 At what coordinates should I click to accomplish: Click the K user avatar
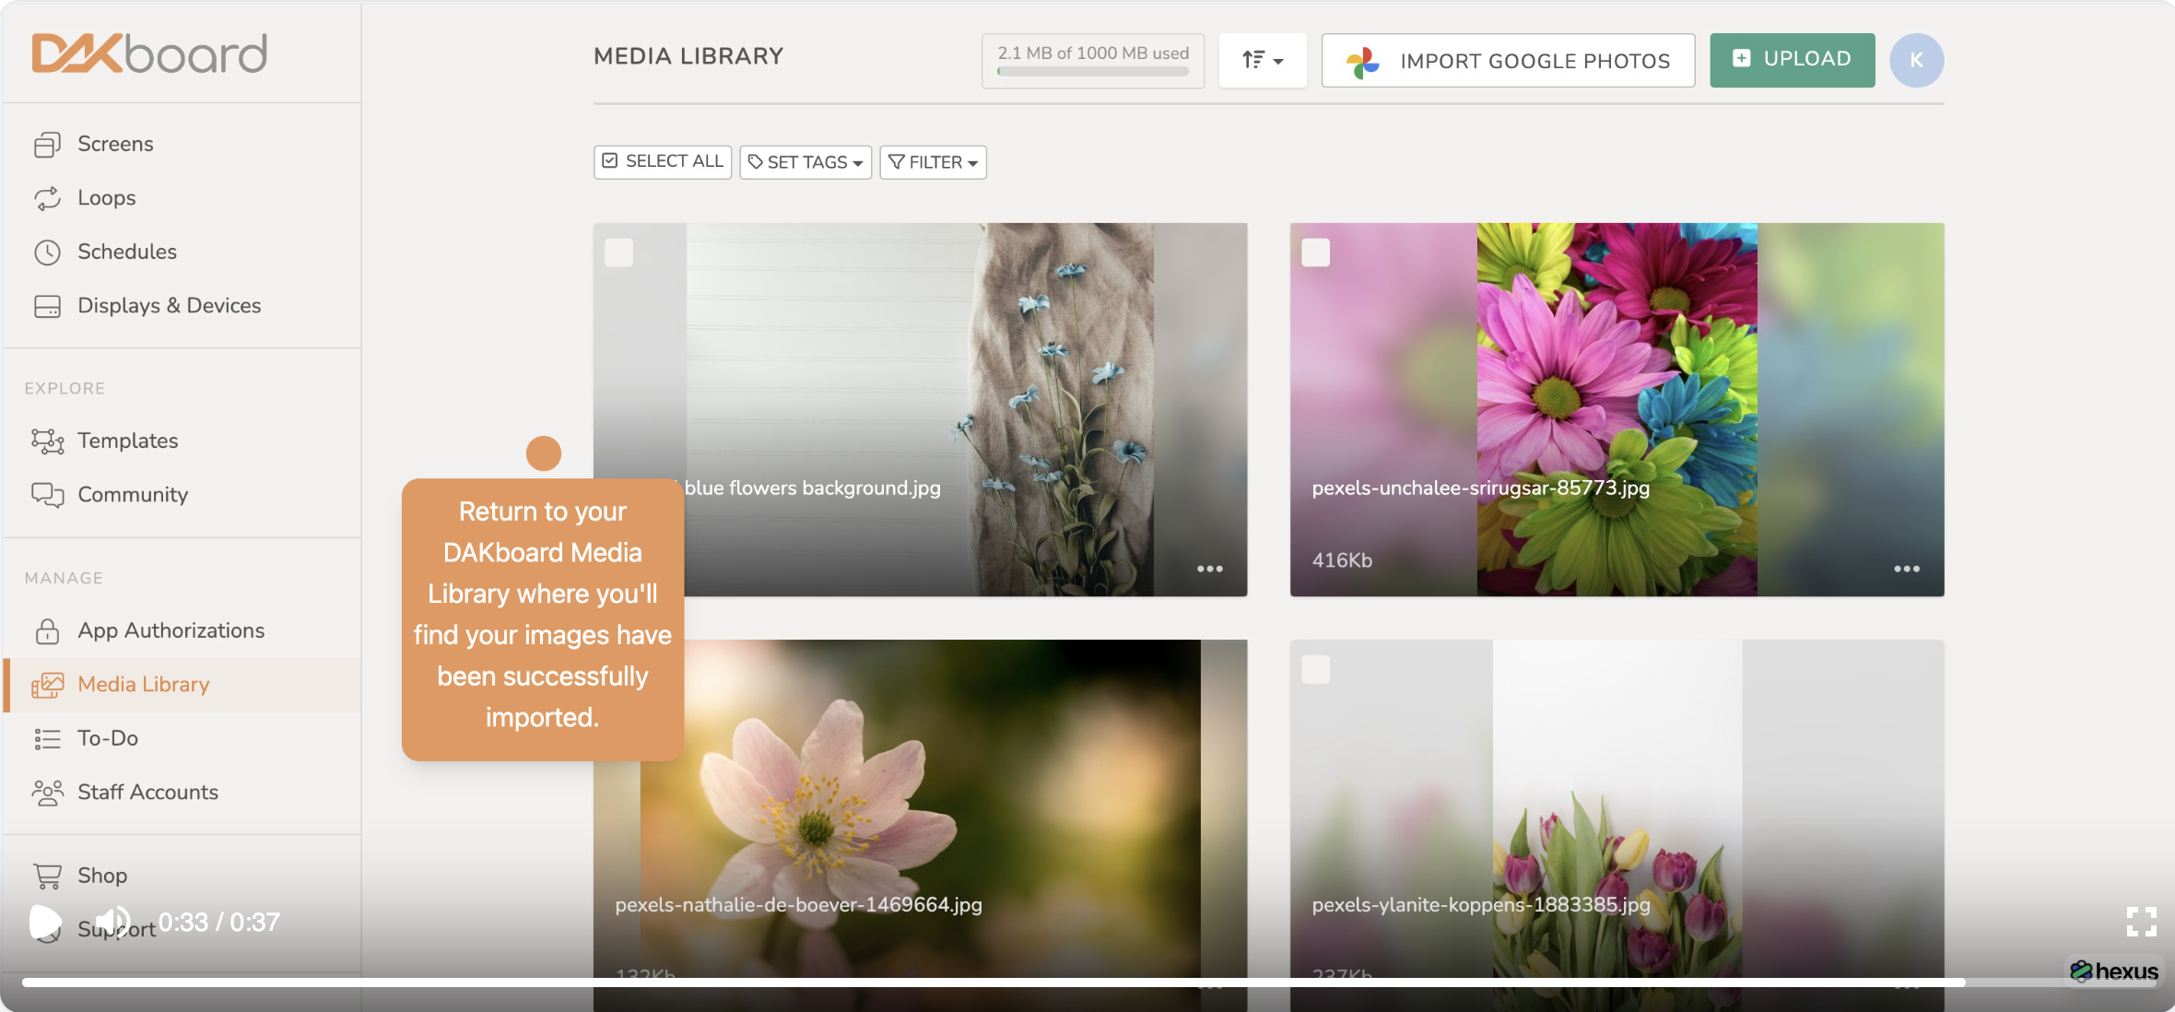1916,61
